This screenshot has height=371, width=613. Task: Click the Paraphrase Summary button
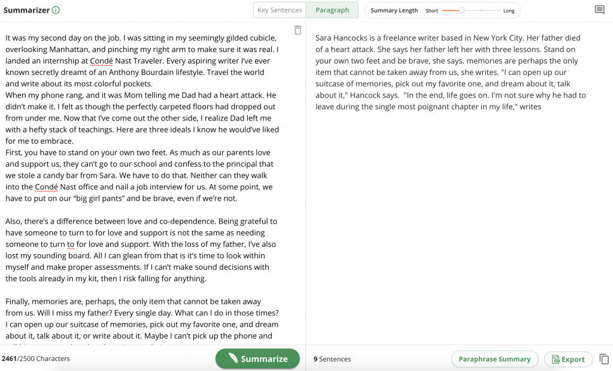pos(494,359)
